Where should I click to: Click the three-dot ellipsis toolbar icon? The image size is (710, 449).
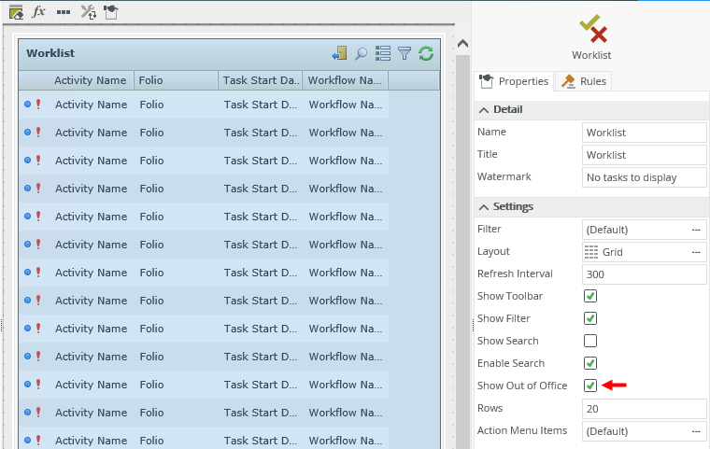tap(63, 11)
